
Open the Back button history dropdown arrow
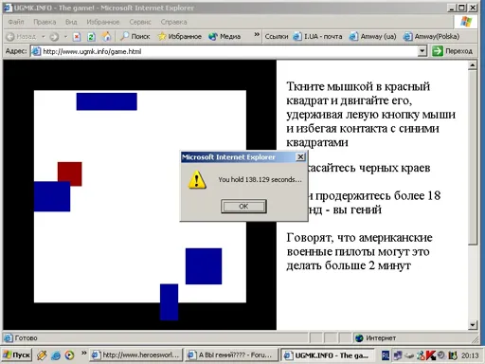point(44,37)
